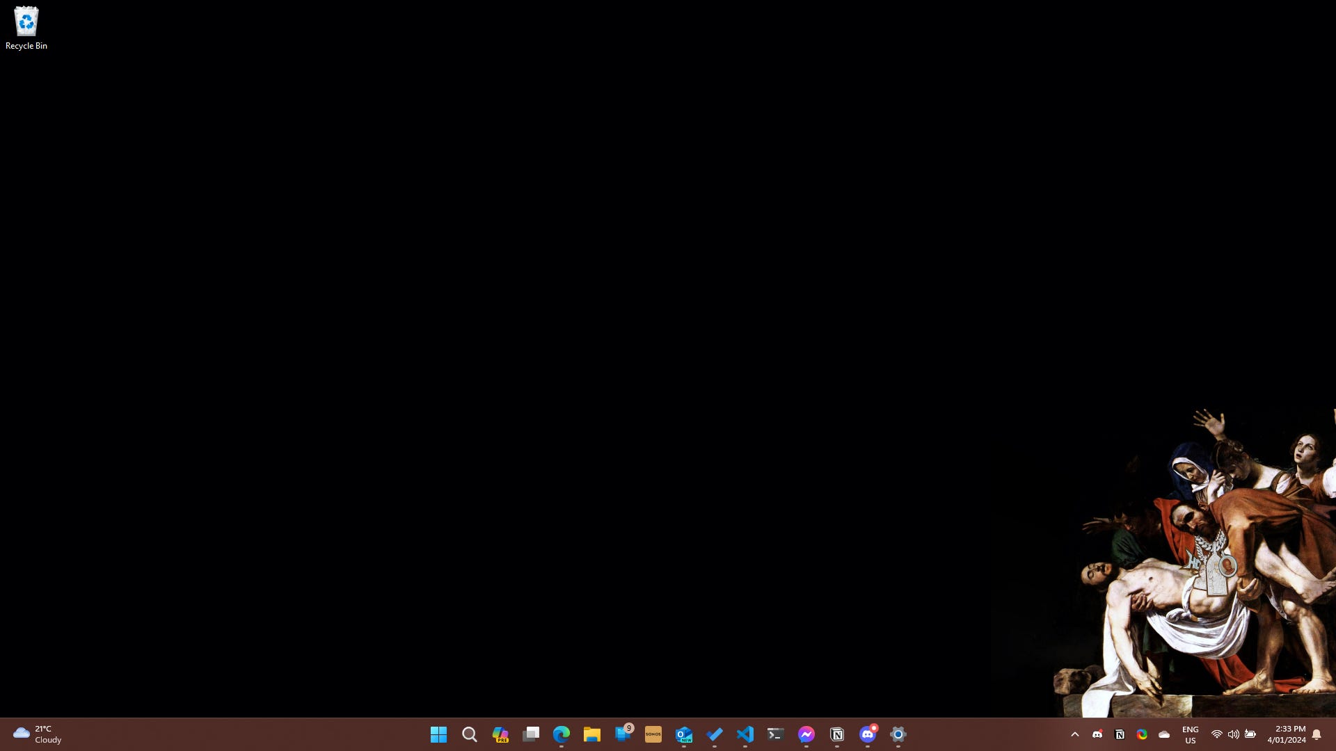
Task: Open Settings gear on taskbar
Action: (x=898, y=734)
